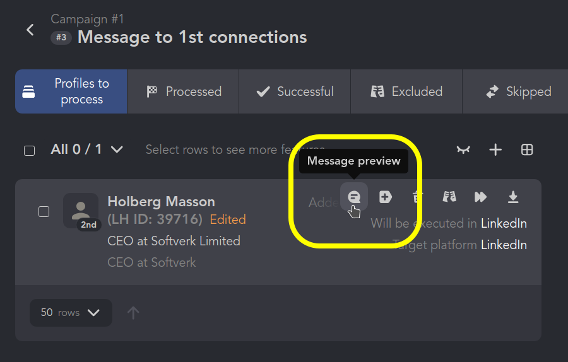Download profile with the download icon
Screen dimensions: 568x362
pyautogui.click(x=513, y=197)
